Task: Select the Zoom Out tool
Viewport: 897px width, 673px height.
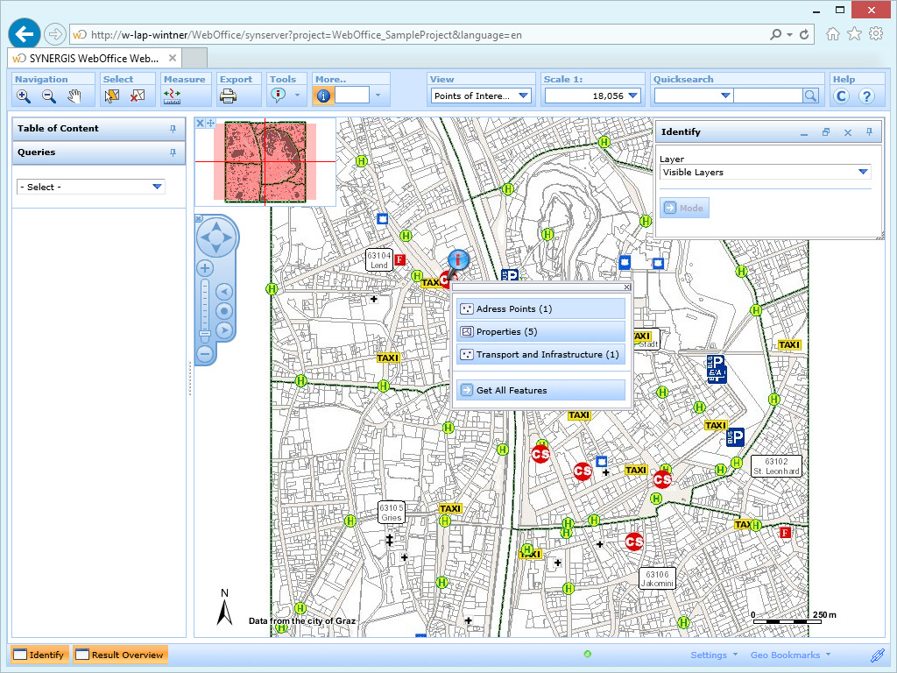Action: (48, 96)
